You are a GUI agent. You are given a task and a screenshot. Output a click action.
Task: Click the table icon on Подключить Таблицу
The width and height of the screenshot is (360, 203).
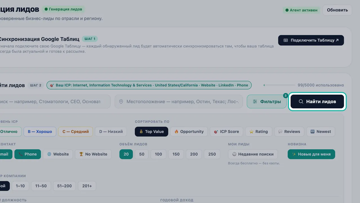(286, 40)
